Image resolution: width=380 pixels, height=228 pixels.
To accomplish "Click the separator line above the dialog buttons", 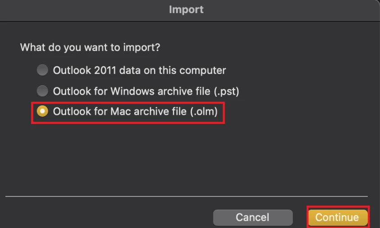I will (186, 196).
